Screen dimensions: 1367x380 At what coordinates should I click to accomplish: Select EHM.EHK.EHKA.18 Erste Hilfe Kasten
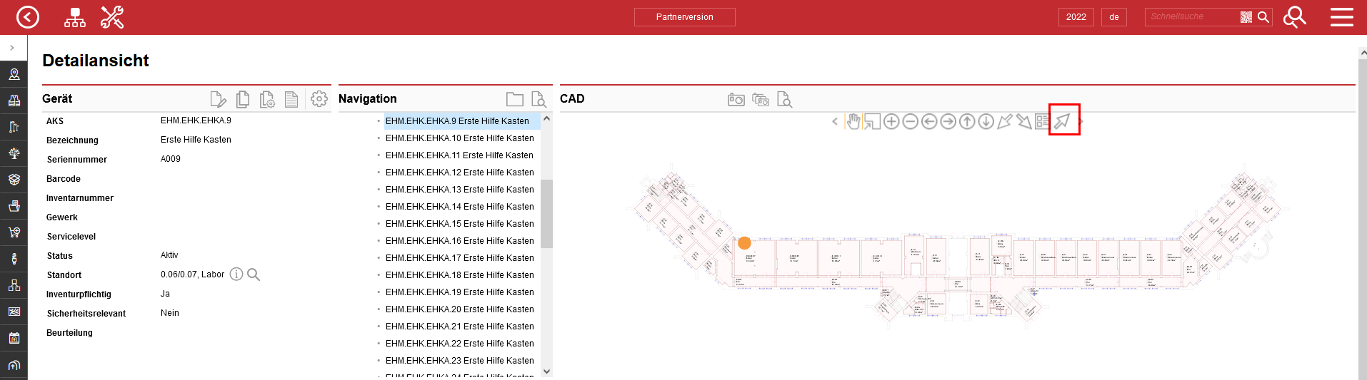point(459,275)
